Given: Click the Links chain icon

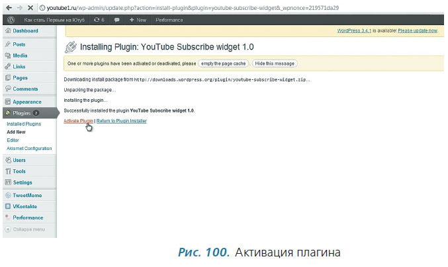Looking at the screenshot, I should [x=8, y=67].
